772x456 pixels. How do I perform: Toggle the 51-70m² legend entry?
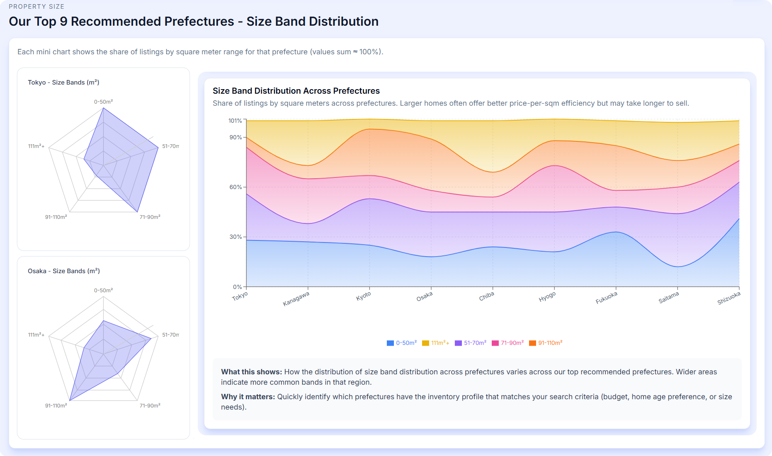pyautogui.click(x=470, y=343)
